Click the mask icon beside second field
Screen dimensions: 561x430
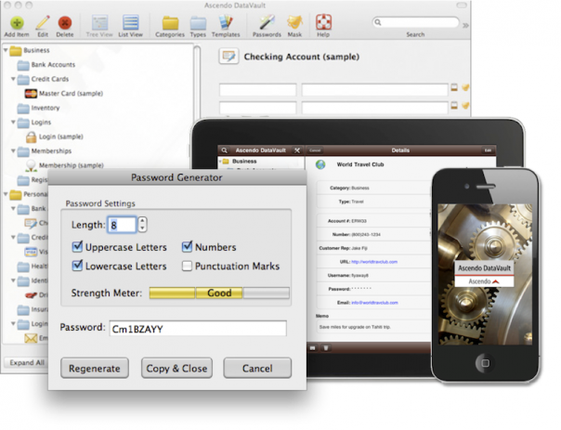465,105
